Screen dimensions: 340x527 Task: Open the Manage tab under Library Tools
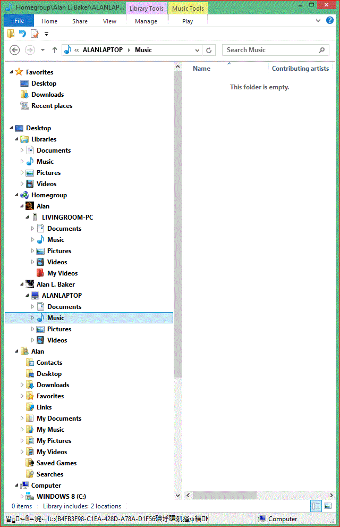click(146, 21)
